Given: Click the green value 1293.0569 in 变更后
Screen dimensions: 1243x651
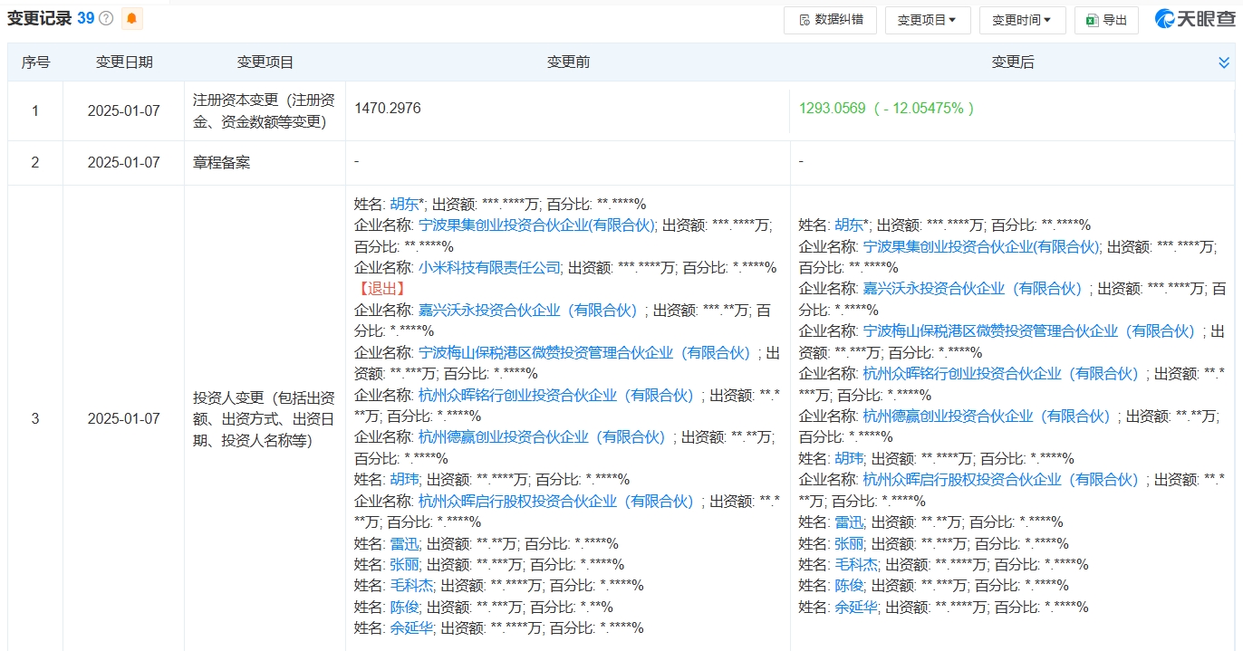Looking at the screenshot, I should pyautogui.click(x=832, y=108).
